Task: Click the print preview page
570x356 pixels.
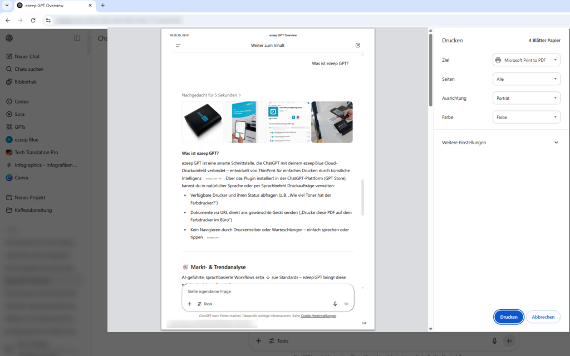Action: (268, 179)
